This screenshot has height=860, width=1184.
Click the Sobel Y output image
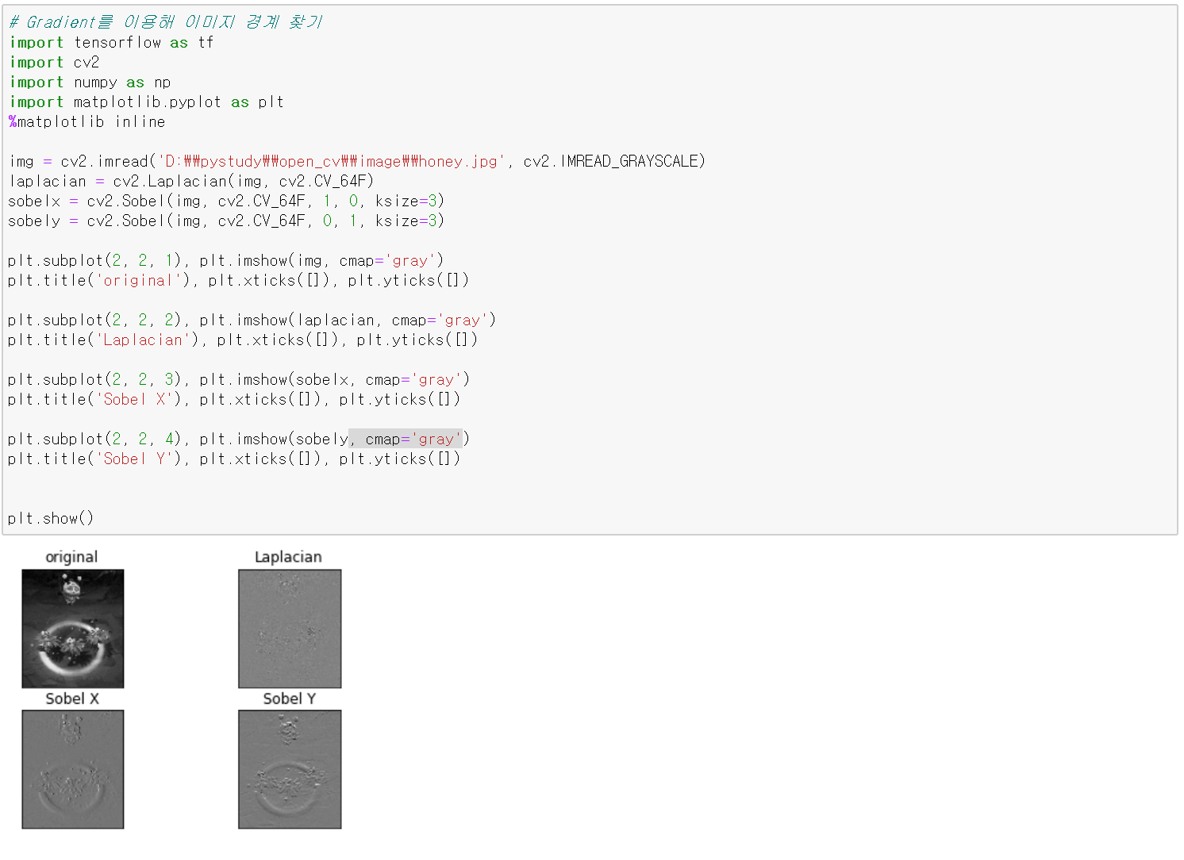[290, 770]
